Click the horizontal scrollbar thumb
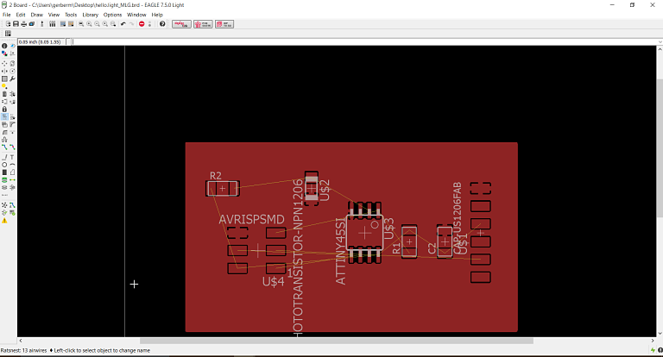 pyautogui.click(x=337, y=341)
